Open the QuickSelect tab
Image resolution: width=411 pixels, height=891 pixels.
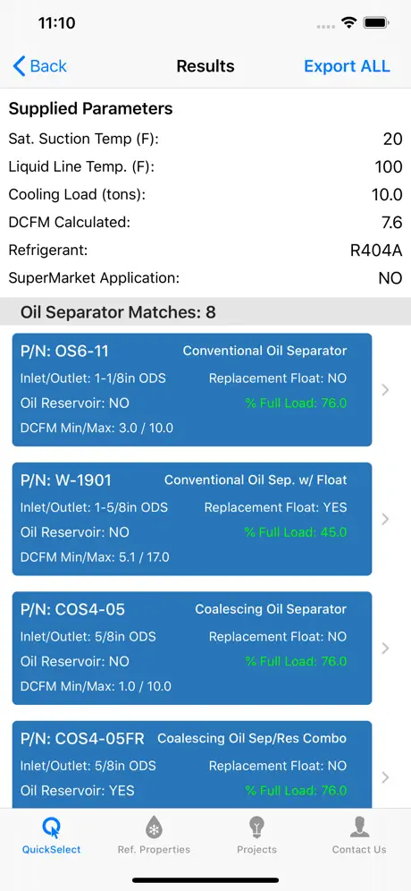pos(52,836)
